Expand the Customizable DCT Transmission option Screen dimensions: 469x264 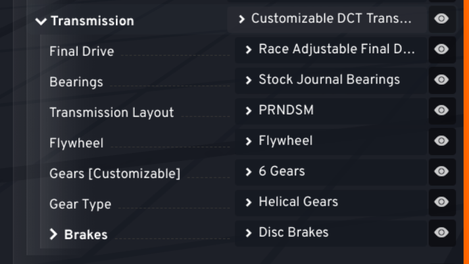pyautogui.click(x=327, y=19)
